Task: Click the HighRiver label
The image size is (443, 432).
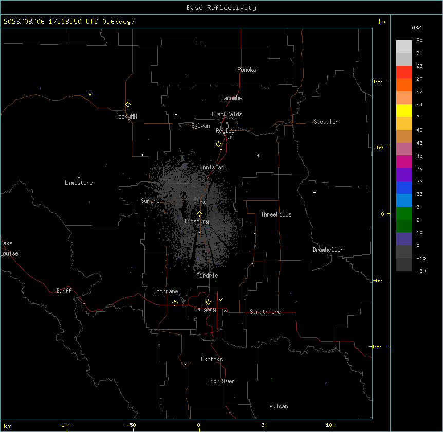Action: pyautogui.click(x=221, y=381)
